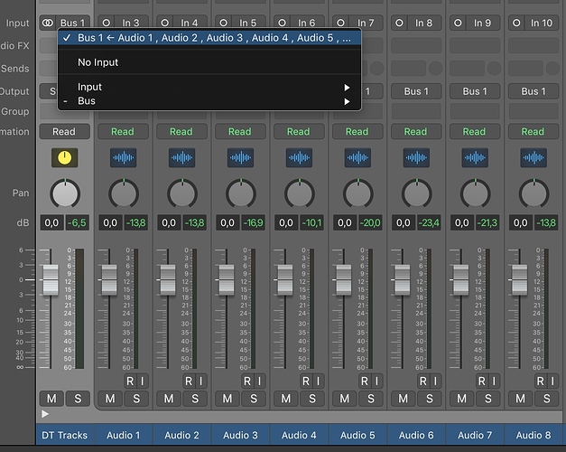
Task: Click the Audio 4 waveform track icon
Action: pos(299,158)
